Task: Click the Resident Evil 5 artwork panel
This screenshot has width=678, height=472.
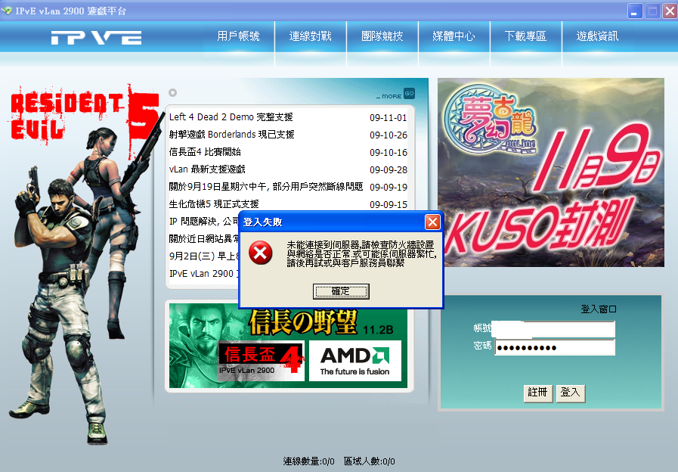Action: tap(79, 250)
